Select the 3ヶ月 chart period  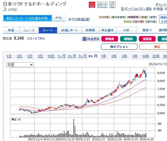pos(82,56)
